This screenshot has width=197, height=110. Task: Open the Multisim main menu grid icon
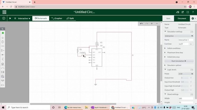pyautogui.click(x=4, y=12)
